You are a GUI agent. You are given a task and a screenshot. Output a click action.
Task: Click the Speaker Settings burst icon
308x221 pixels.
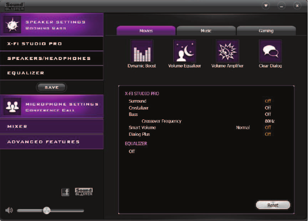coord(12,25)
